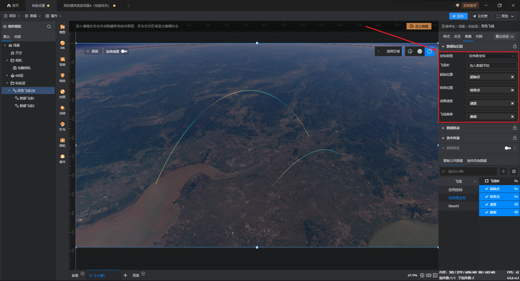Click the lock icon on 数据联动 section
Image resolution: width=520 pixels, height=281 pixels.
click(515, 128)
